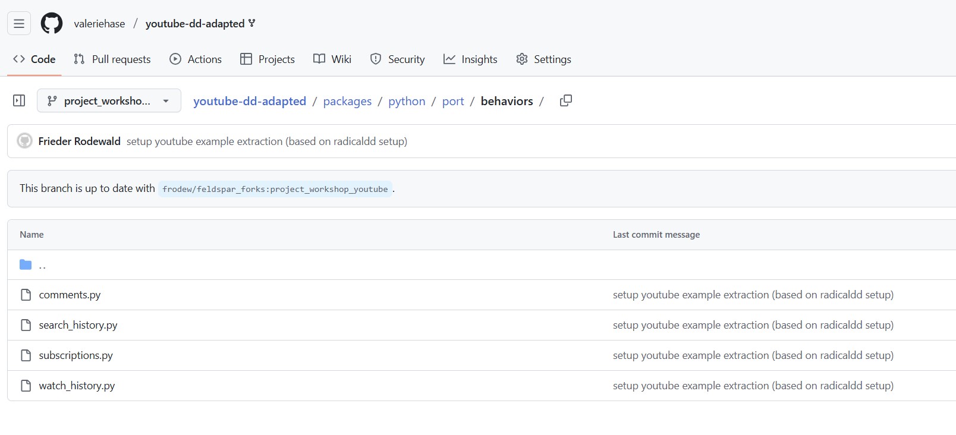Screen dimensions: 956x435
Task: Open frodew/feldspar_forks:project_workshop_youtube upstream branch link
Action: (275, 189)
